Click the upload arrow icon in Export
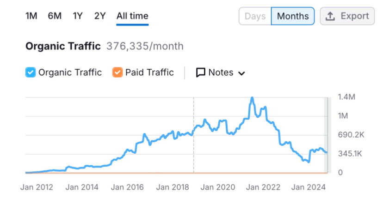Screen dimensions: 383x199 [x=330, y=16]
